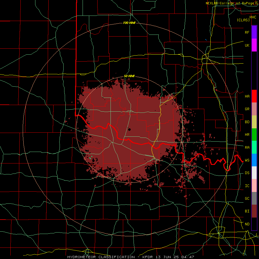Click the [CLAS] legend header
259x259 pixels.
tap(243, 20)
